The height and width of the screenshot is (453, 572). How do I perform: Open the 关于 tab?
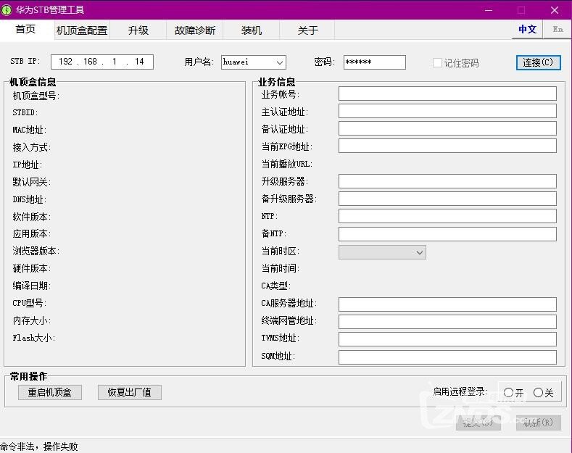tap(307, 30)
